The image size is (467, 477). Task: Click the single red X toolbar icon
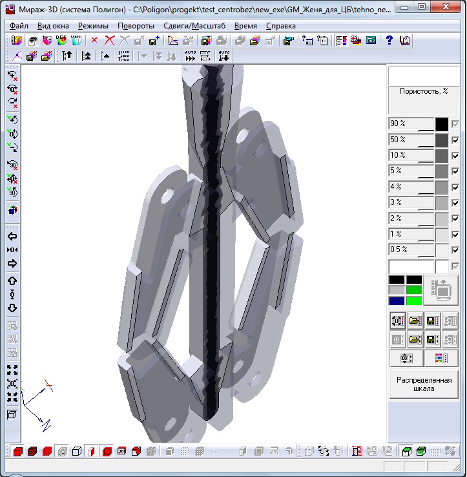(x=94, y=40)
